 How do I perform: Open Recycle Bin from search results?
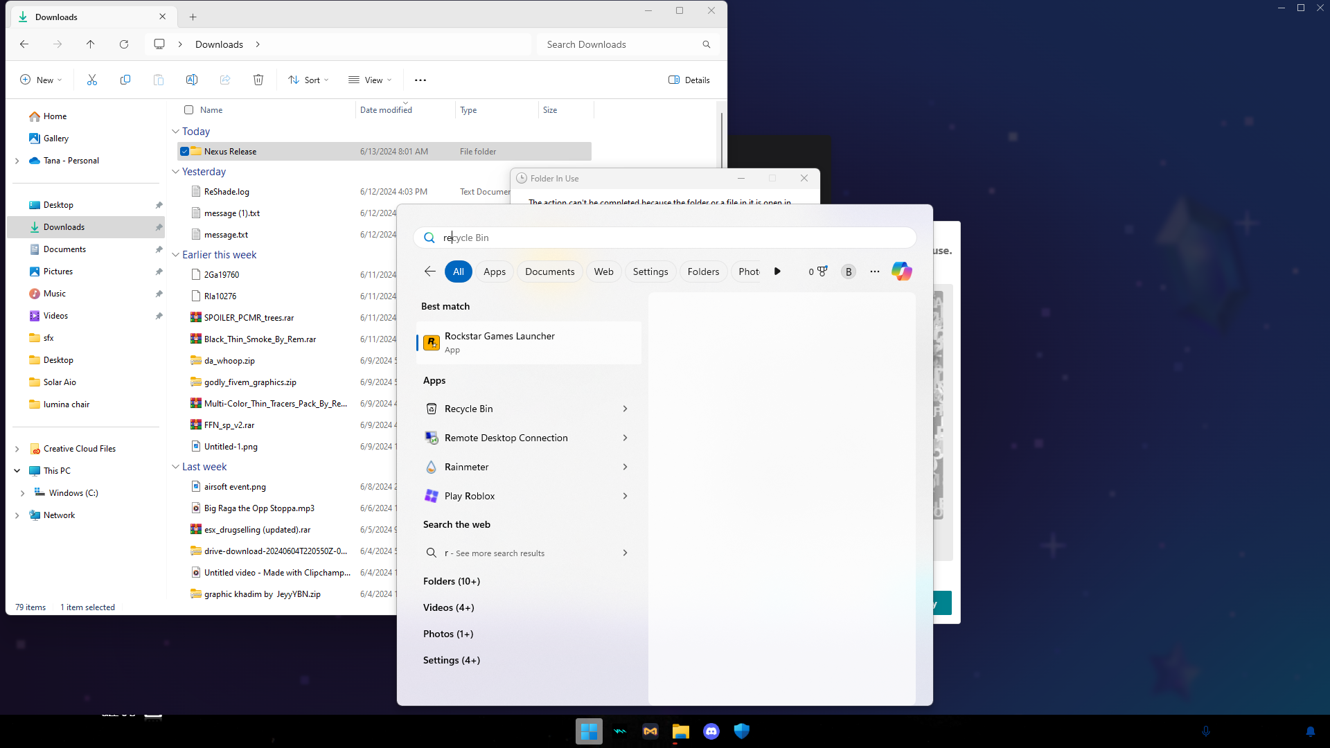[469, 409]
